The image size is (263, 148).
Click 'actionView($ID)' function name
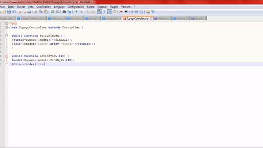53,56
